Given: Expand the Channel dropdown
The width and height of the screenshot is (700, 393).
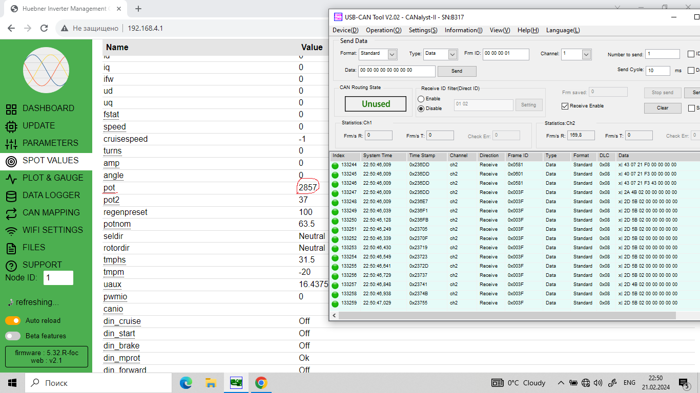Looking at the screenshot, I should [x=586, y=54].
